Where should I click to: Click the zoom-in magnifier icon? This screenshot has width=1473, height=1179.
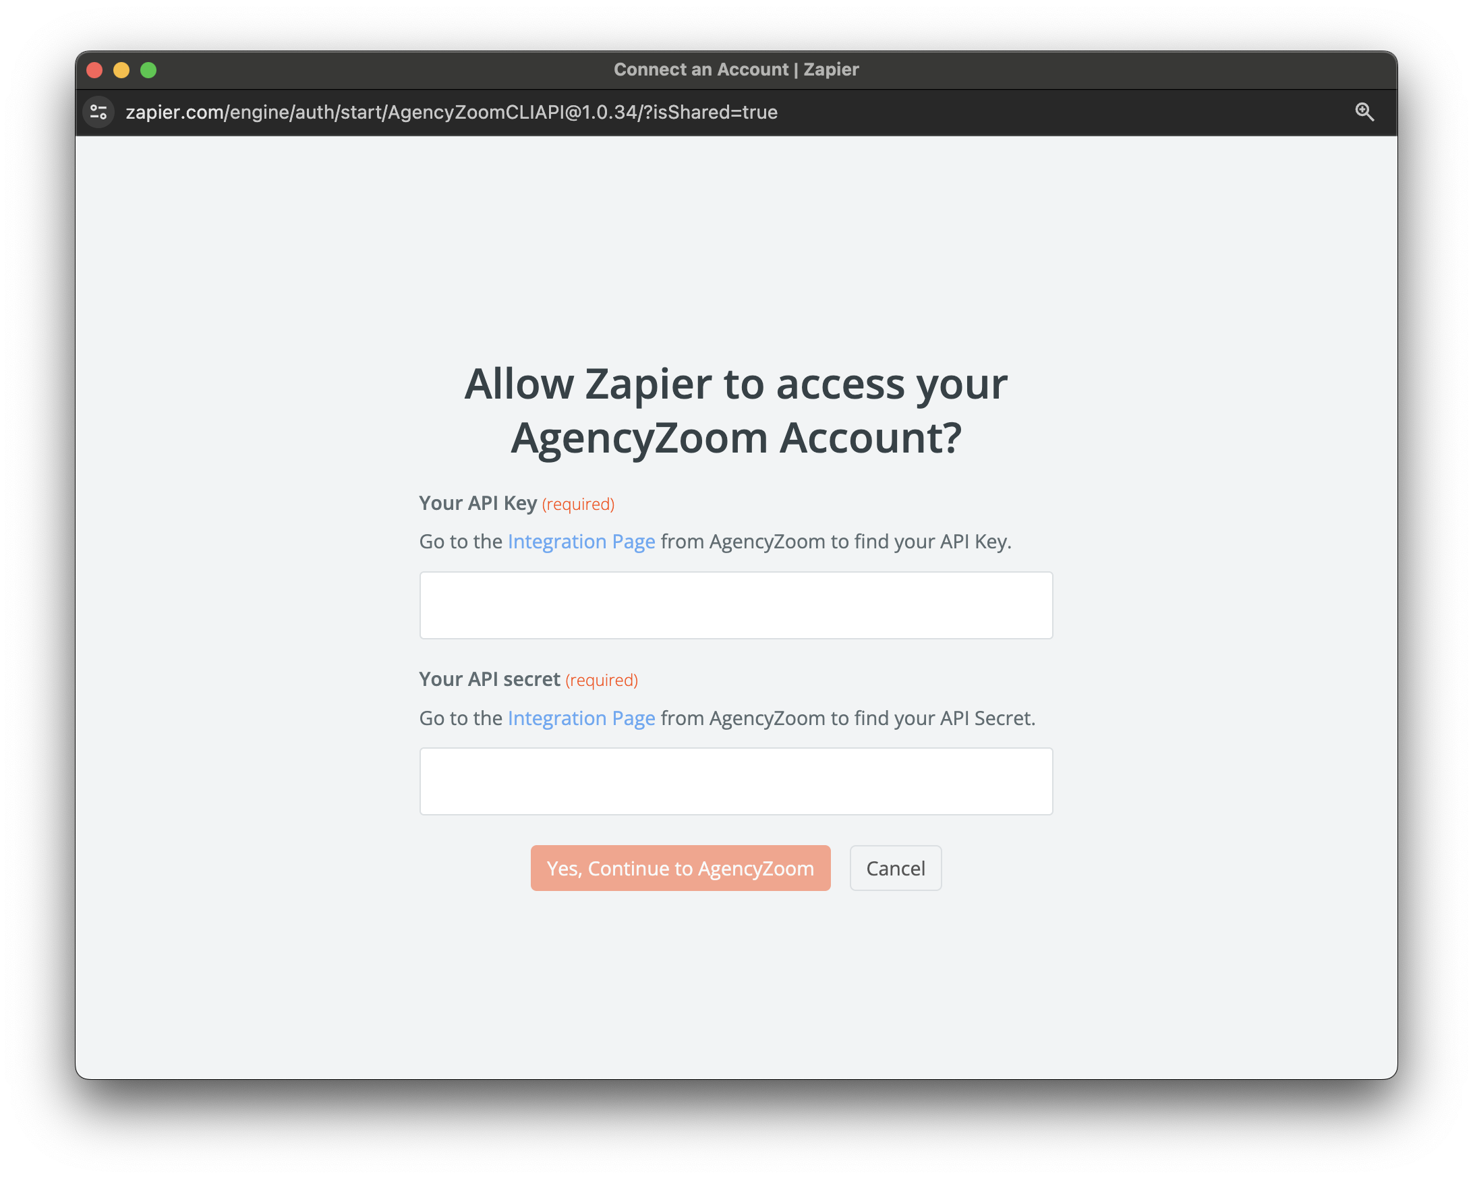[x=1364, y=111]
